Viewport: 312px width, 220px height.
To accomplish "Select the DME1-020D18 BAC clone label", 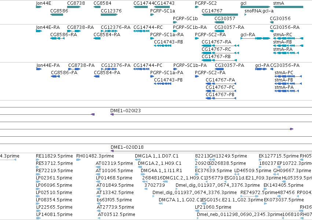I will coord(127,147).
